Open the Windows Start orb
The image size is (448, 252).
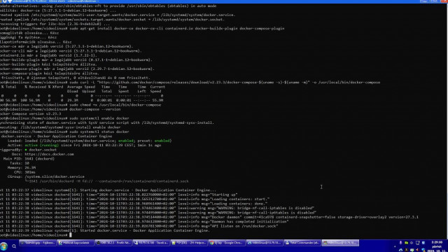click(3, 246)
